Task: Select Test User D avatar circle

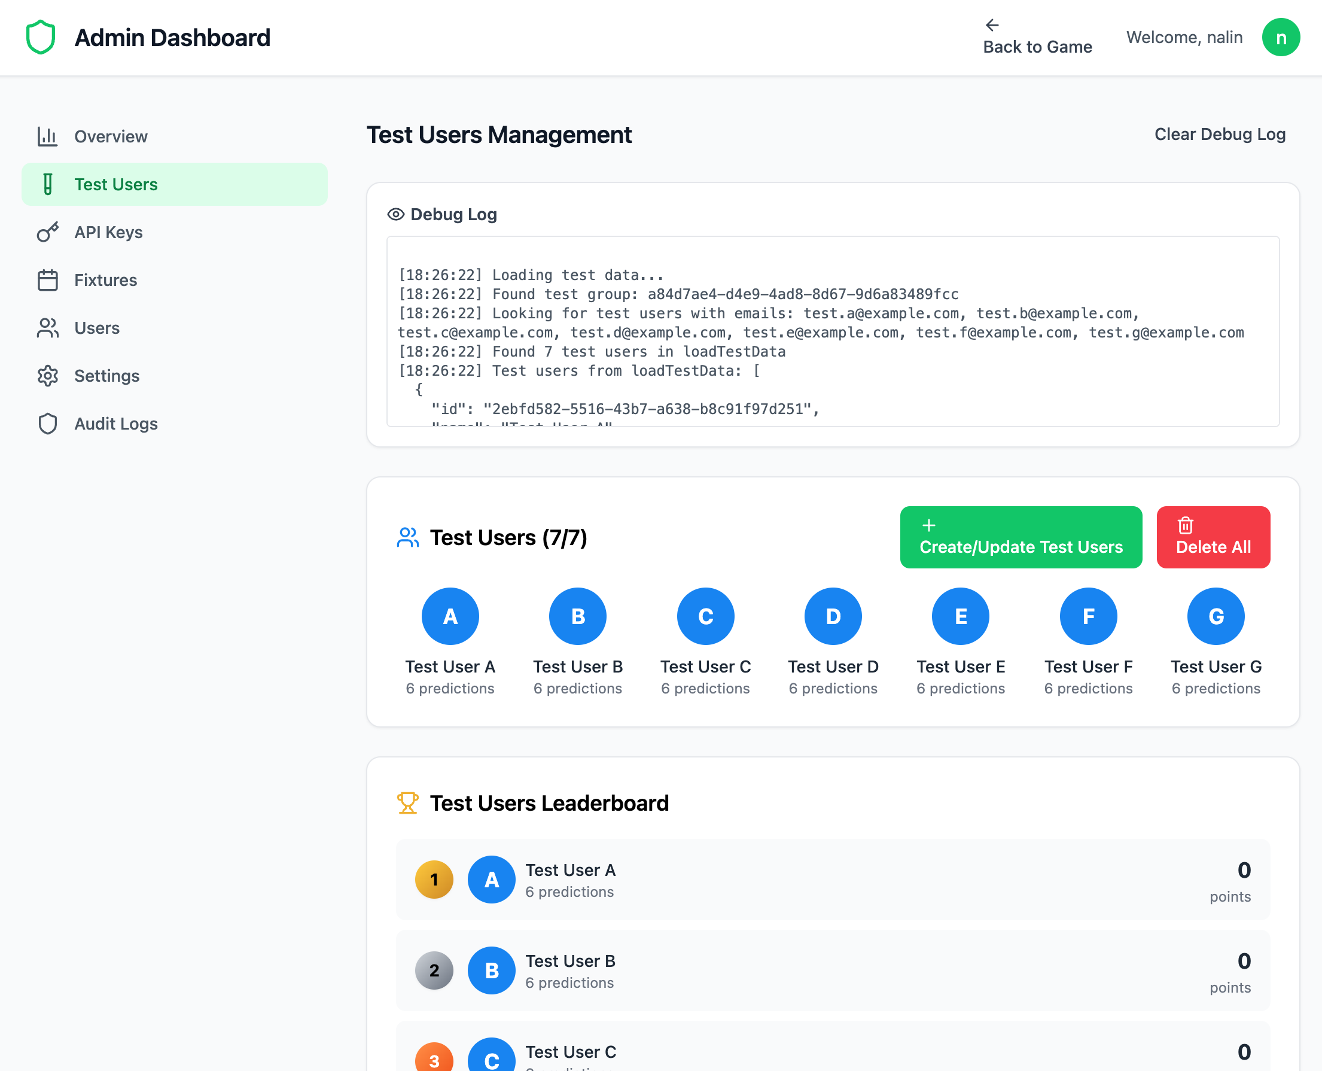Action: point(833,616)
